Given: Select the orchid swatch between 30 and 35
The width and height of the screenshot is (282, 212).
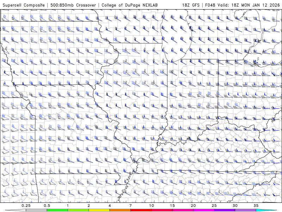Looking at the screenshot, I should (245, 210).
